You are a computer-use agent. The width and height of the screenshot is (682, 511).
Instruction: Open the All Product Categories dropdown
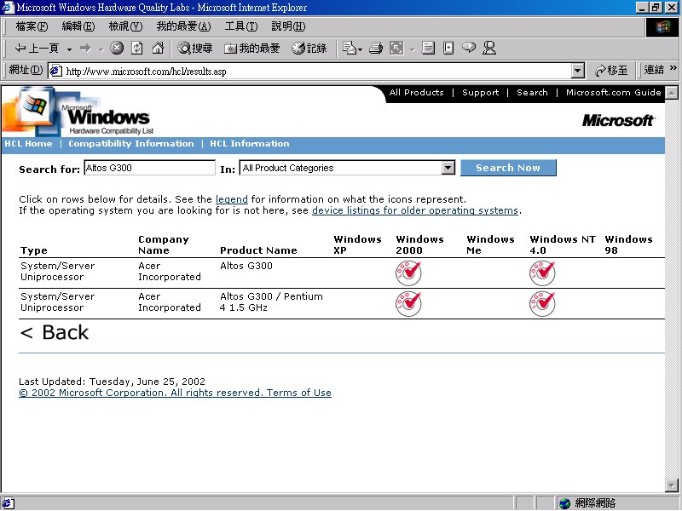[448, 168]
